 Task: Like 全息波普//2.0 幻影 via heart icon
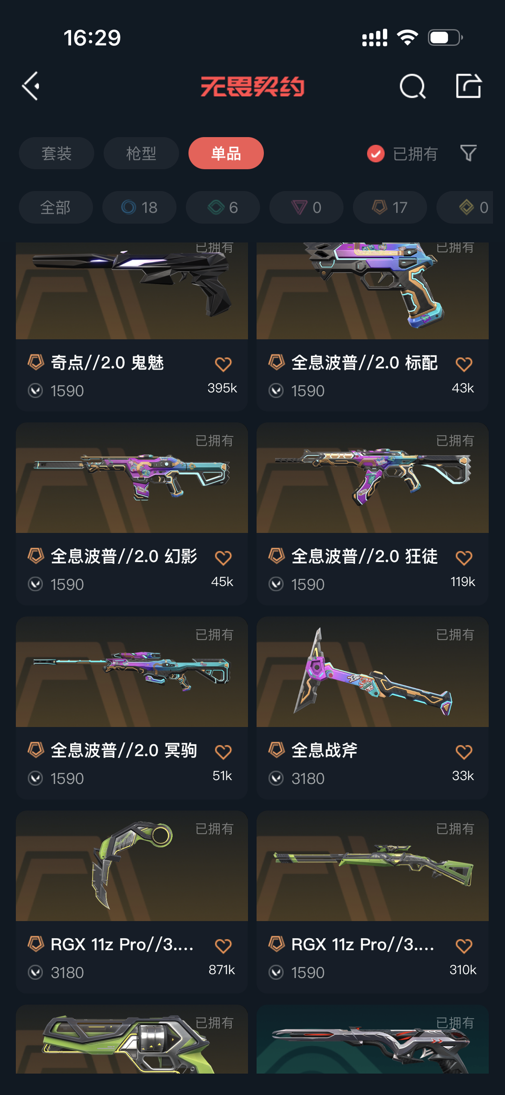[x=223, y=558]
